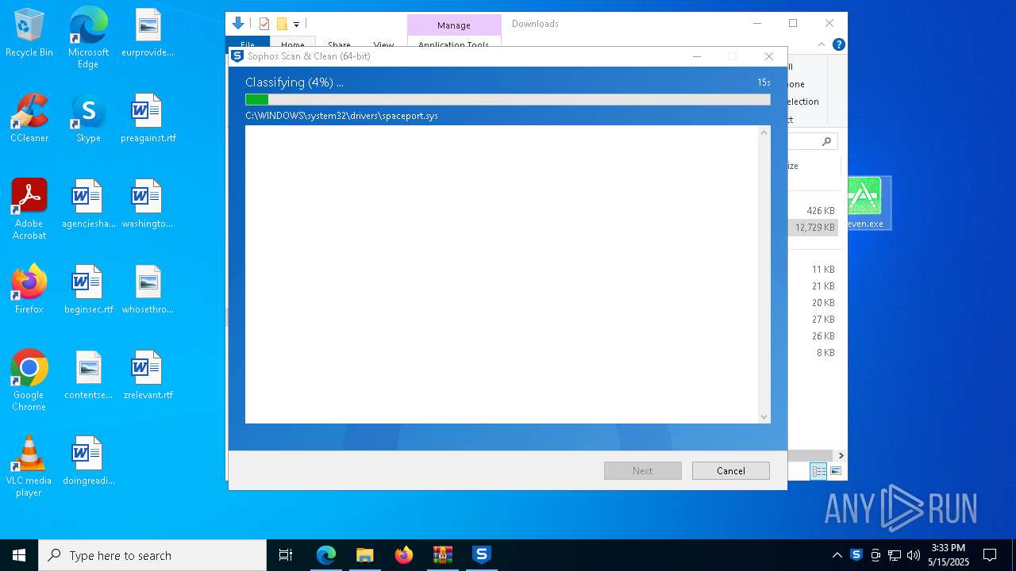This screenshot has width=1016, height=571.
Task: Show hidden system tray icons
Action: click(x=837, y=554)
